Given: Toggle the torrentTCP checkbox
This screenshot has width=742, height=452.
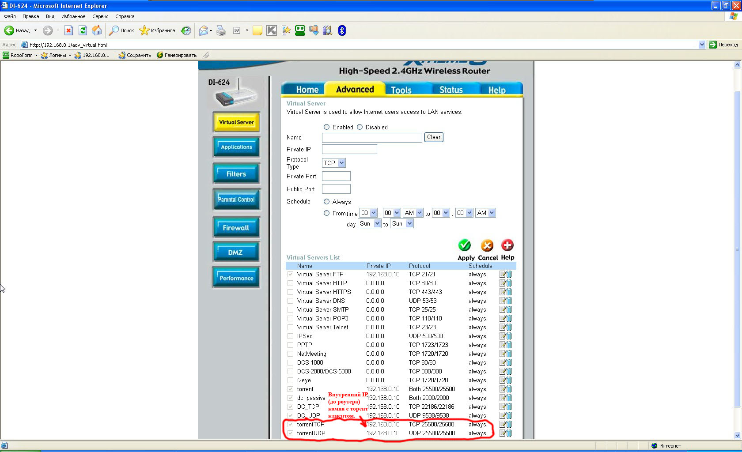Looking at the screenshot, I should (x=290, y=424).
